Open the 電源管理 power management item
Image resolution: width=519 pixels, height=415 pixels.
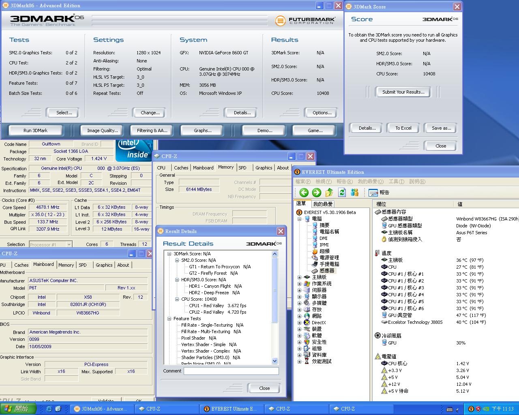coord(329,258)
